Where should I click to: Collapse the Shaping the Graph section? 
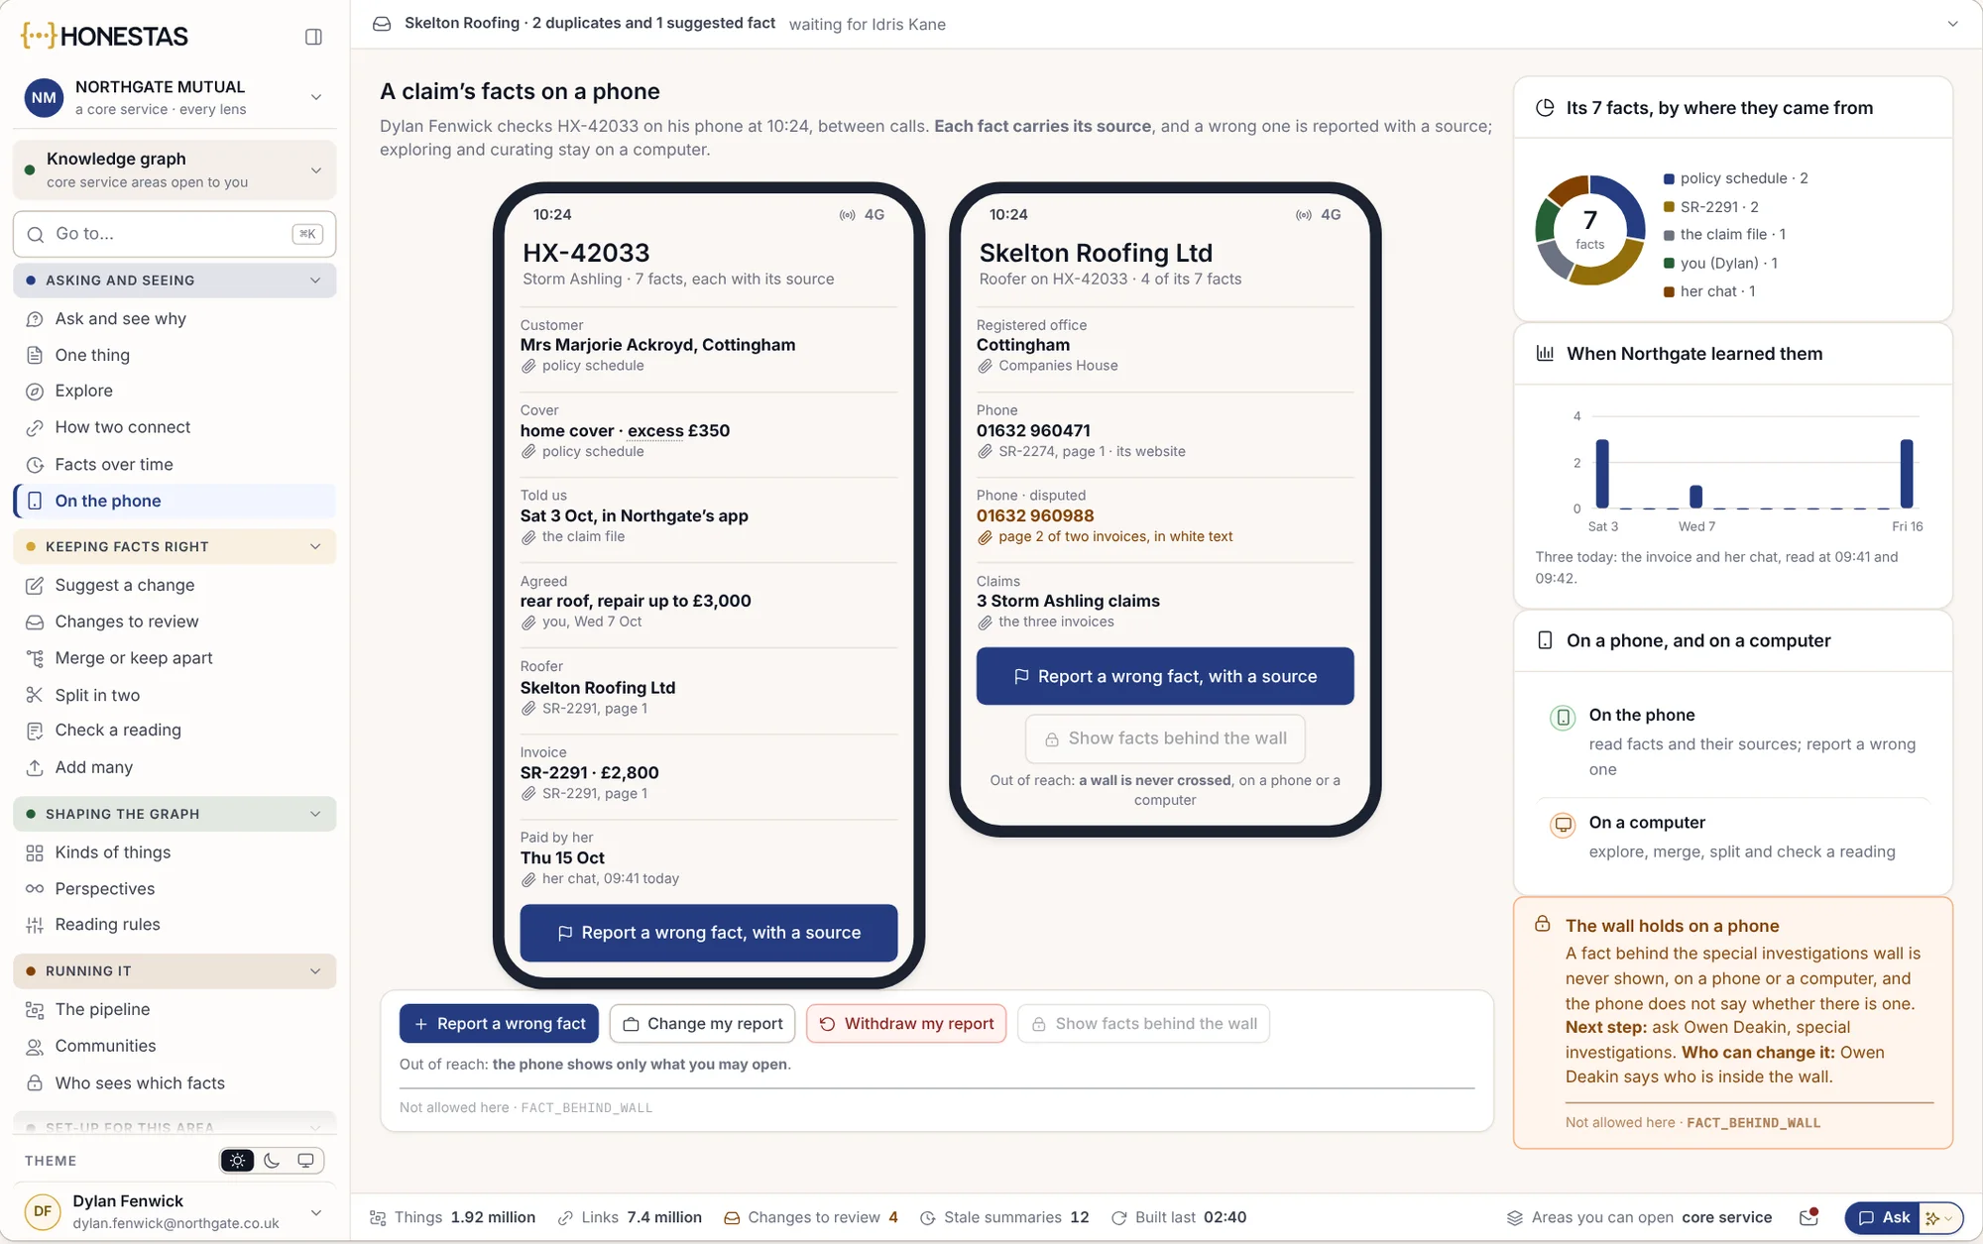315,814
